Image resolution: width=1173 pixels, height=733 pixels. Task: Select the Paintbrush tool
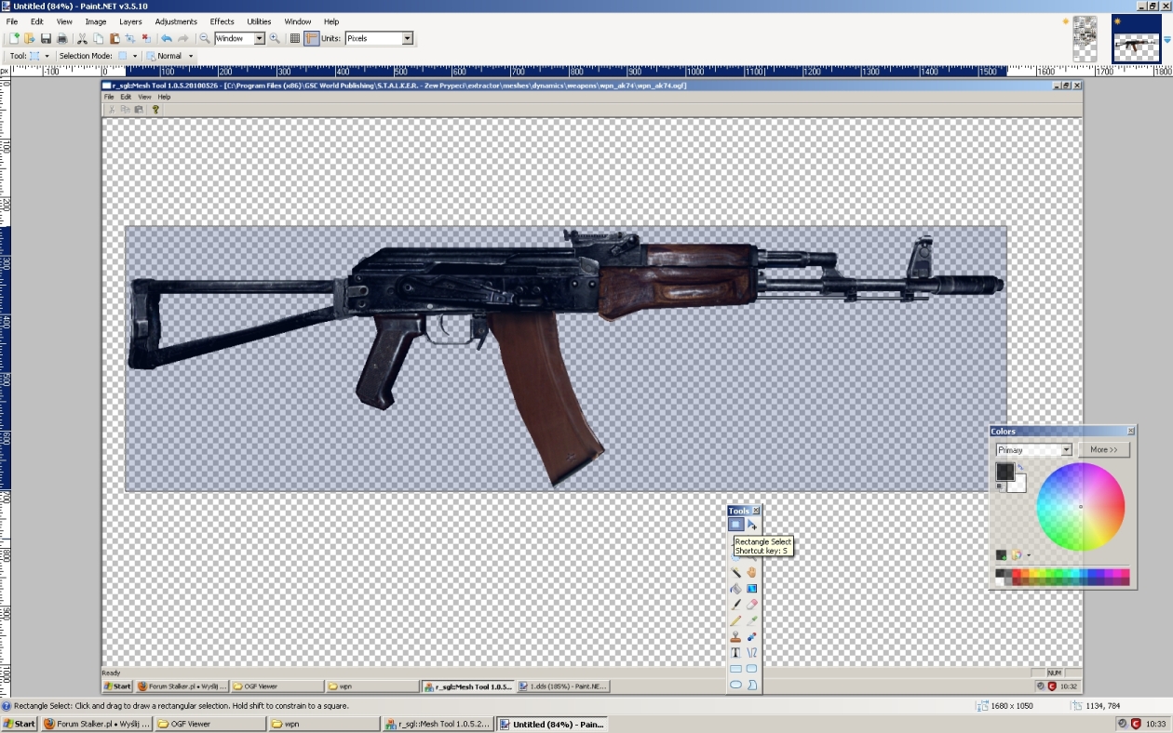pos(735,605)
